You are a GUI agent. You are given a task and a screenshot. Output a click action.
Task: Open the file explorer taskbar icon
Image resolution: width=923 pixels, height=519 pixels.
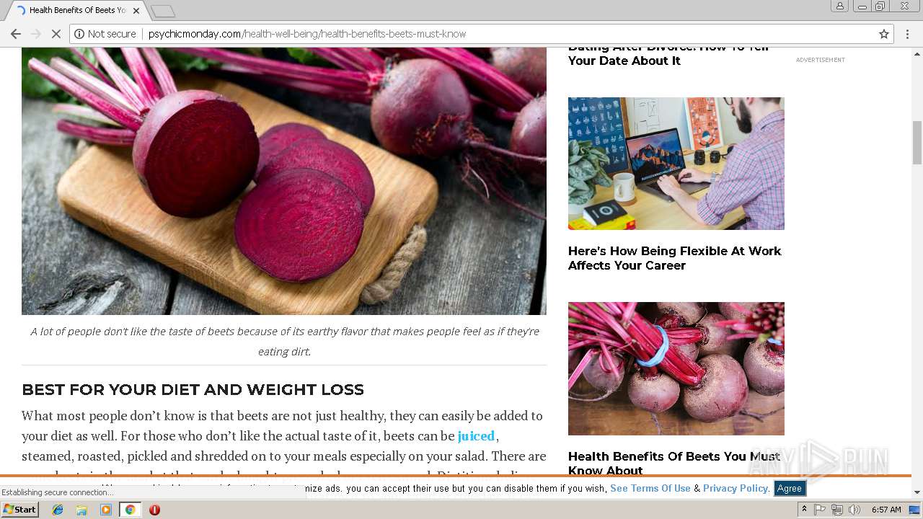coord(81,510)
